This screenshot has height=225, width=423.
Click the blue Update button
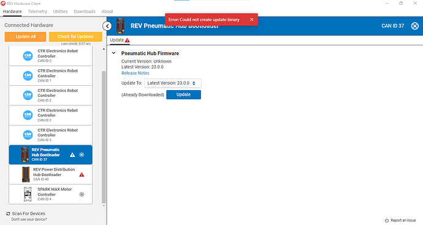(x=183, y=94)
